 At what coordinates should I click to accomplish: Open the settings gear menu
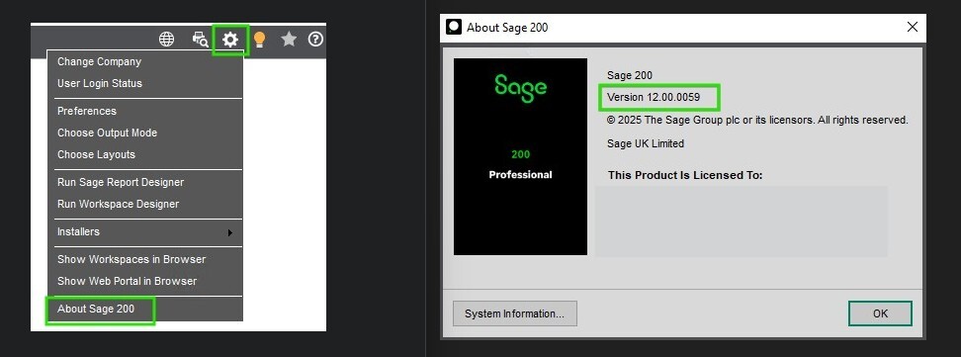point(229,40)
